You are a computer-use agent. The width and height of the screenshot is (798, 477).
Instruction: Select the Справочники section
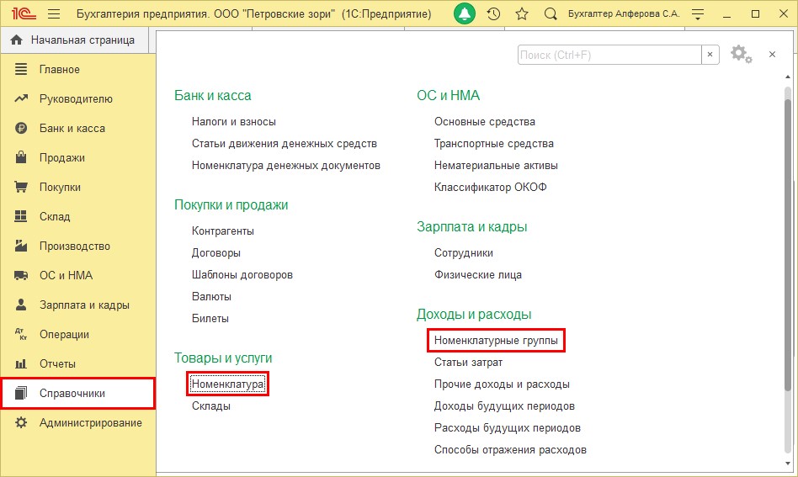click(78, 393)
